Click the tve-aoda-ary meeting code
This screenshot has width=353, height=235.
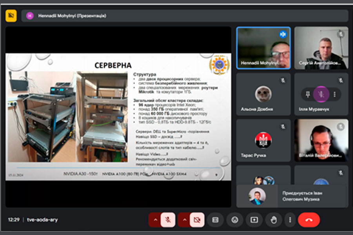click(42, 220)
